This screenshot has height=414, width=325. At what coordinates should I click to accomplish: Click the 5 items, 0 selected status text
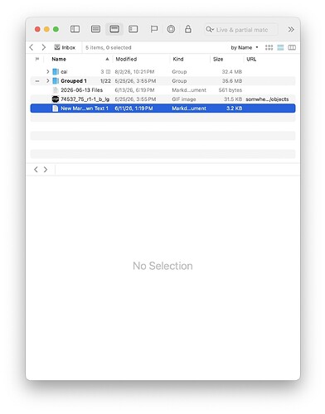pos(109,48)
